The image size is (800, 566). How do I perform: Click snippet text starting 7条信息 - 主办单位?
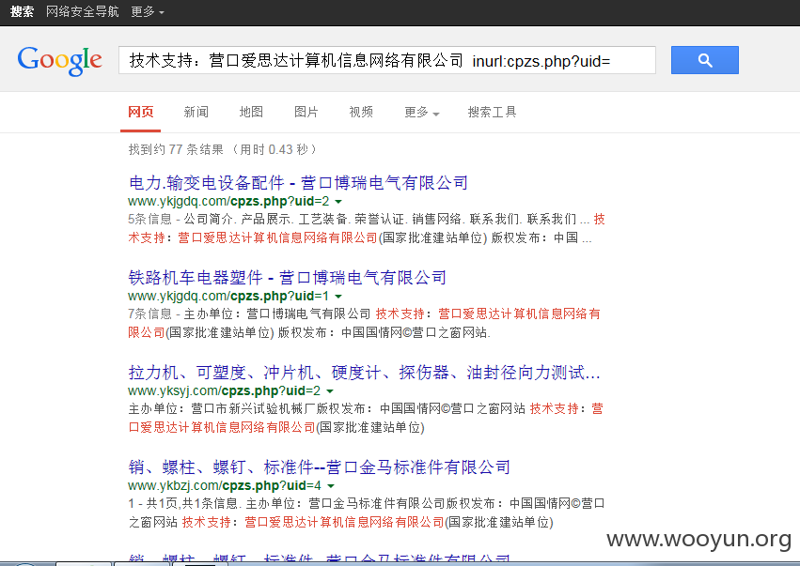[365, 323]
